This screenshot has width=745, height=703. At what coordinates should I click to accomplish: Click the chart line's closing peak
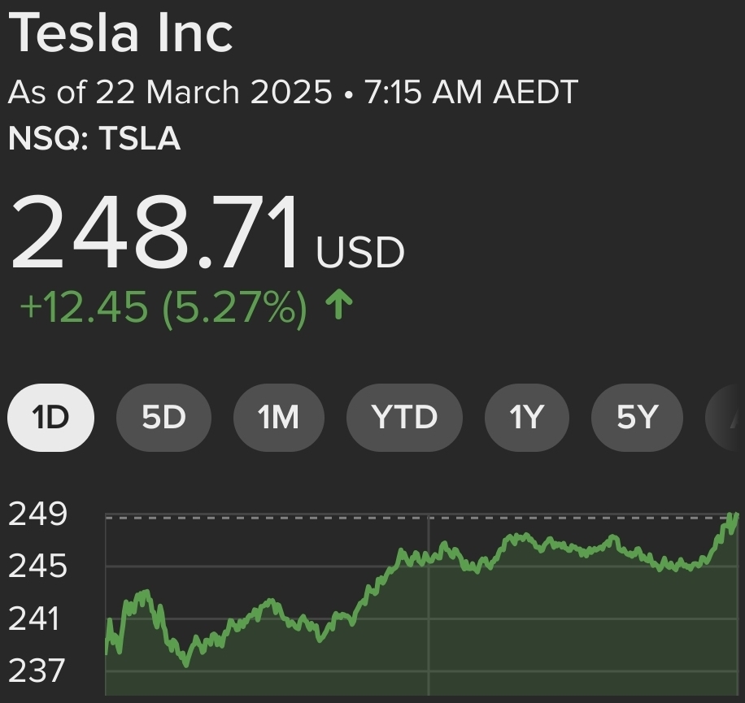[735, 515]
